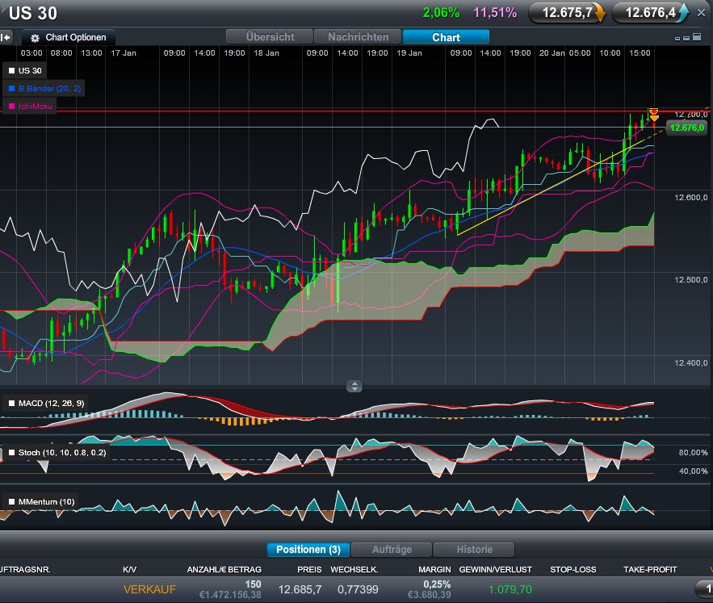This screenshot has width=713, height=603.
Task: Select the medium chart layout icon
Action: (686, 38)
